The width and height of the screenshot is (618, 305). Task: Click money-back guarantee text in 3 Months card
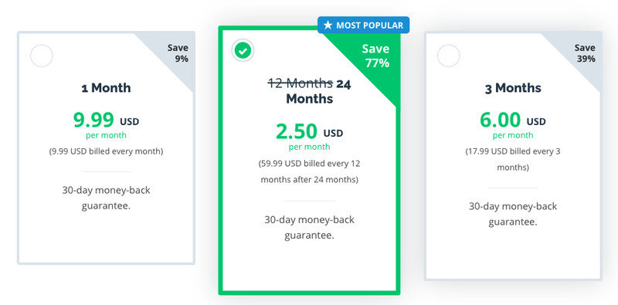click(x=513, y=214)
